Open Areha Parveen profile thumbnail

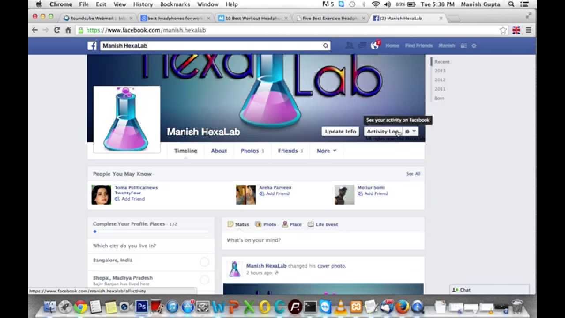point(246,195)
